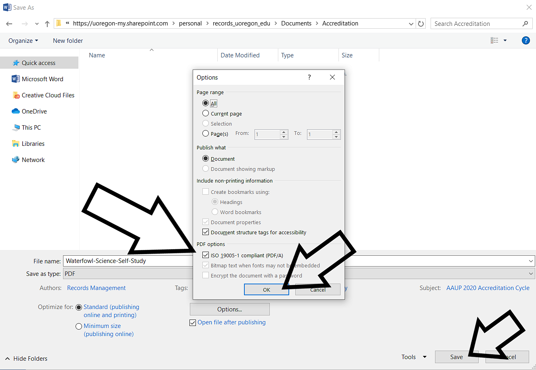536x370 pixels.
Task: Click the File name field
Action: pos(299,261)
